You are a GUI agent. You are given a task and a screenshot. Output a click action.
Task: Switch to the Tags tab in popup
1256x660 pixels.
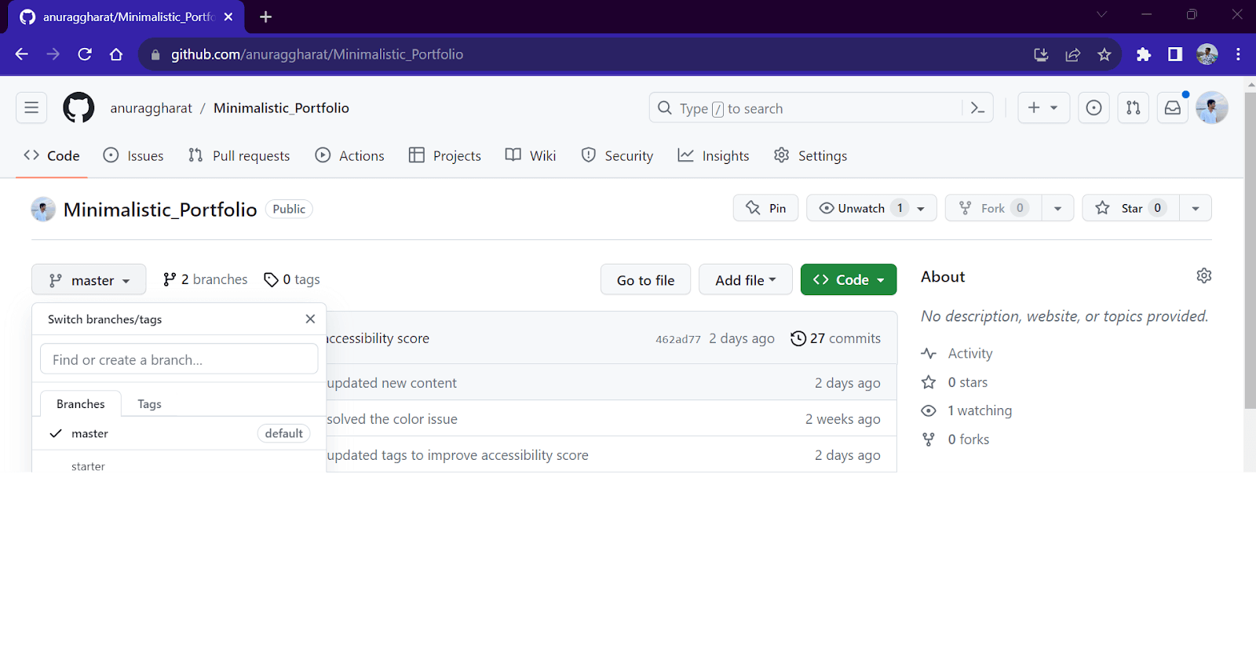(149, 404)
